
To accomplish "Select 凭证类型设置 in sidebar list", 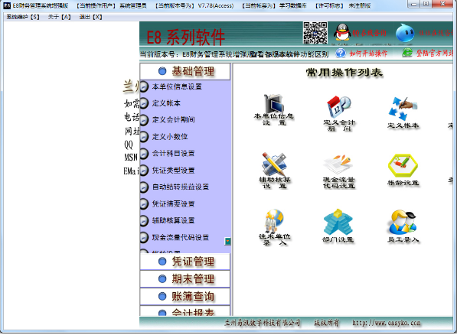I will [x=174, y=171].
